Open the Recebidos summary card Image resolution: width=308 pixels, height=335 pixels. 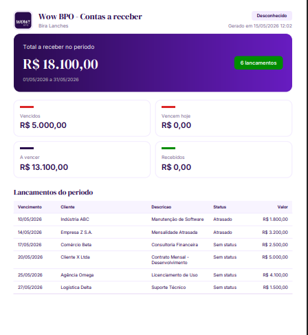223,160
